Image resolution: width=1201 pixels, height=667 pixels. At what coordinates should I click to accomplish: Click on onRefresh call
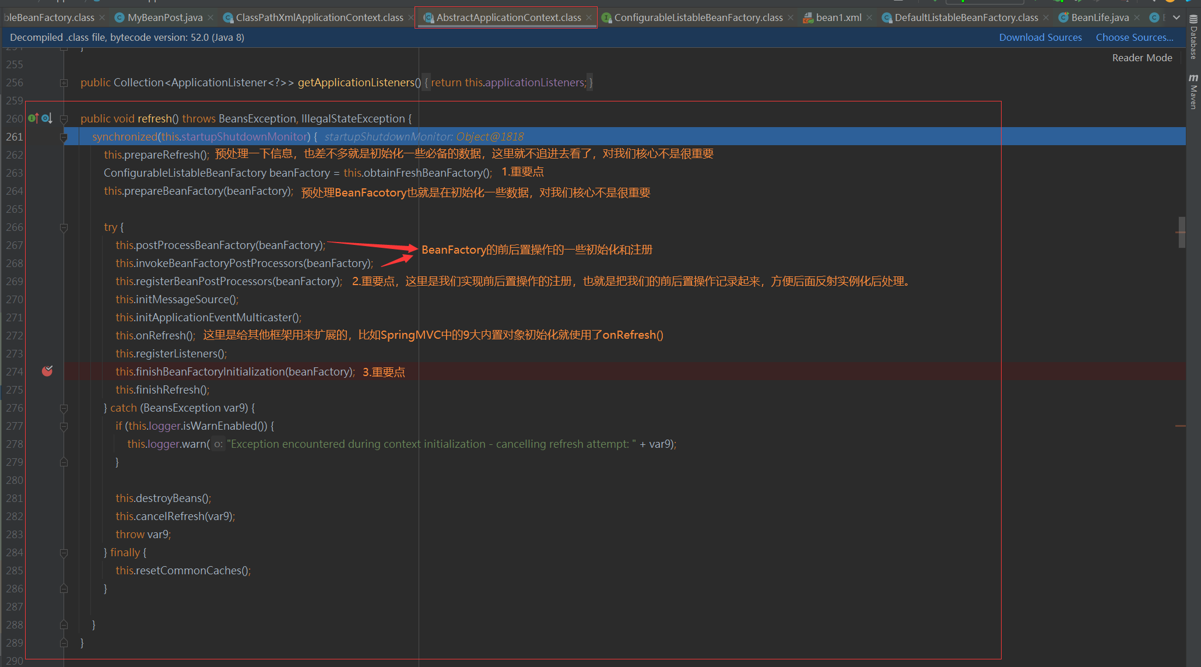tap(156, 335)
